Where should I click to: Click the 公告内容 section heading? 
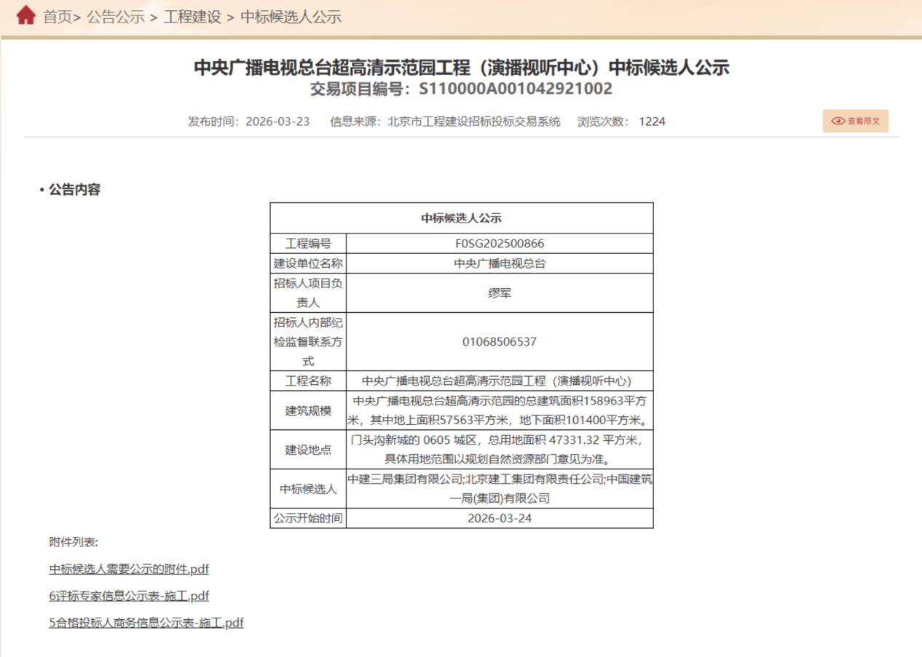pyautogui.click(x=74, y=190)
